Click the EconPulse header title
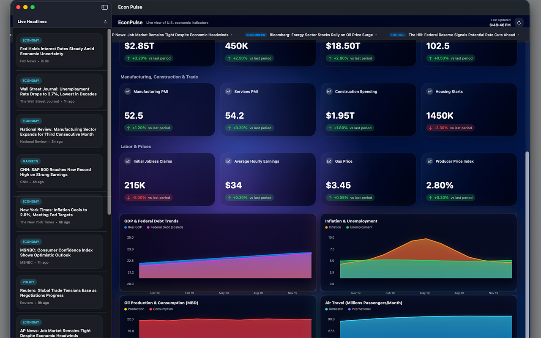The height and width of the screenshot is (338, 541). tap(130, 22)
